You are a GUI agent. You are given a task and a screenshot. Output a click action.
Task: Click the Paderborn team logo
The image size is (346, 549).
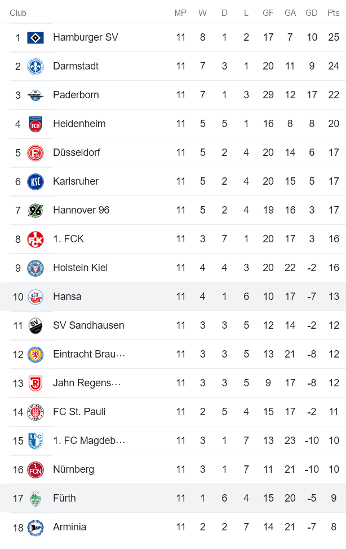[34, 95]
